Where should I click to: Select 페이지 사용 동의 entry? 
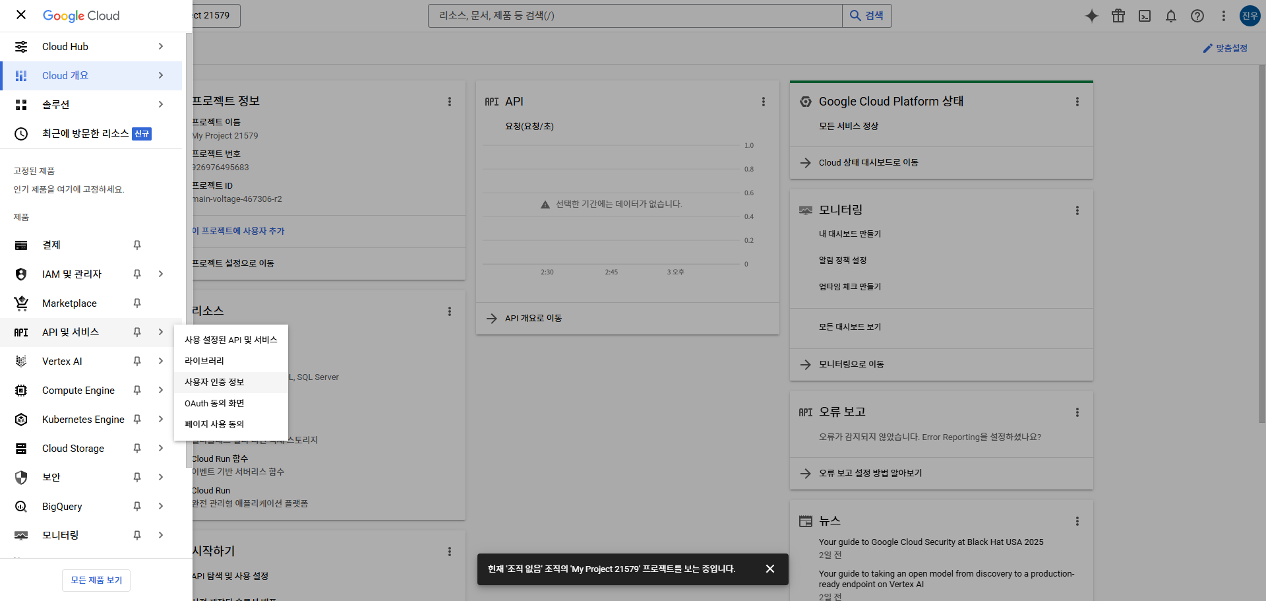coord(231,424)
